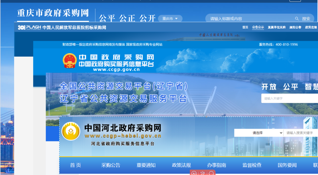The width and height of the screenshot is (318, 175).
Task: Open 直属单位采购 in the hospital nav
Action: click(276, 27)
